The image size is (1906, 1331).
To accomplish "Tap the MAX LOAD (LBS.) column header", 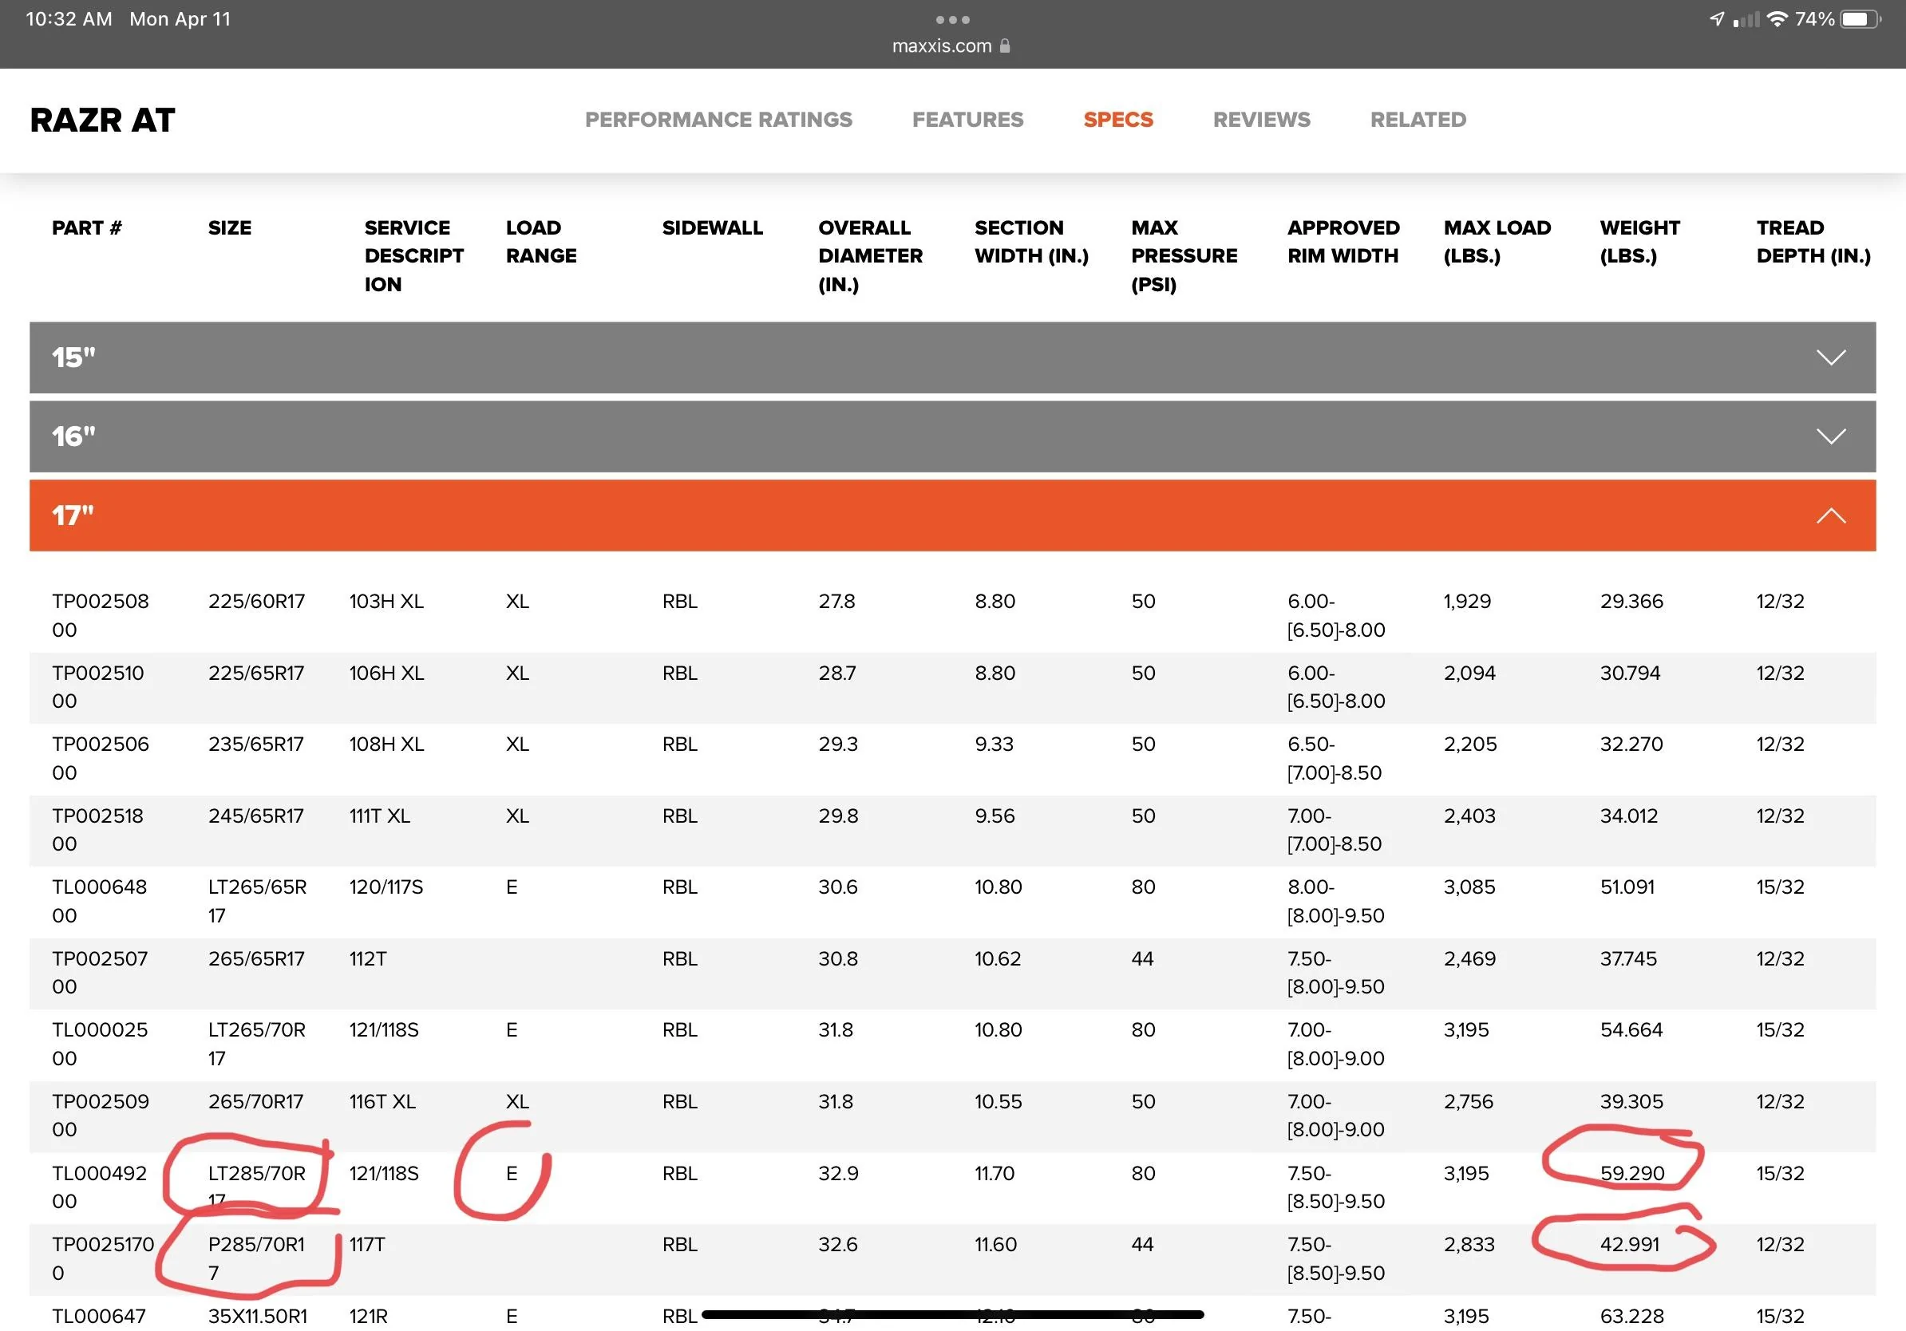I will [x=1497, y=242].
